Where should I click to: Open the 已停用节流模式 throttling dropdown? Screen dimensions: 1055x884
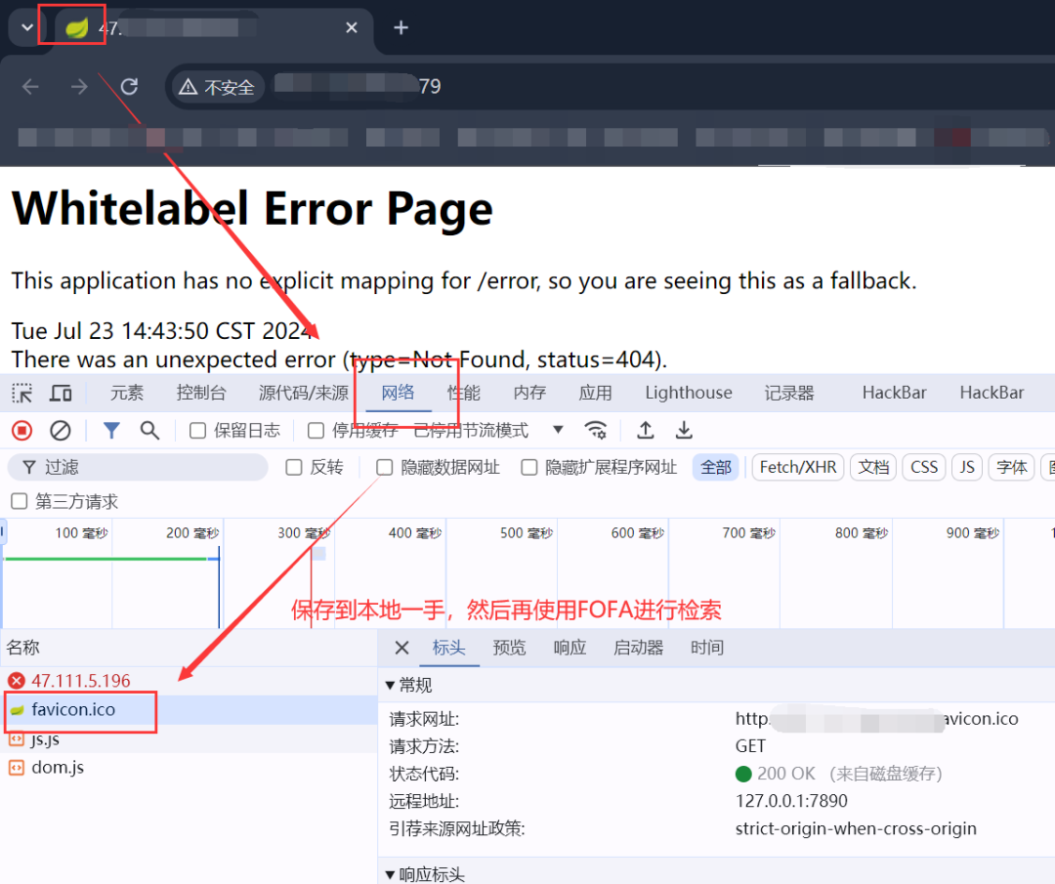pyautogui.click(x=487, y=431)
